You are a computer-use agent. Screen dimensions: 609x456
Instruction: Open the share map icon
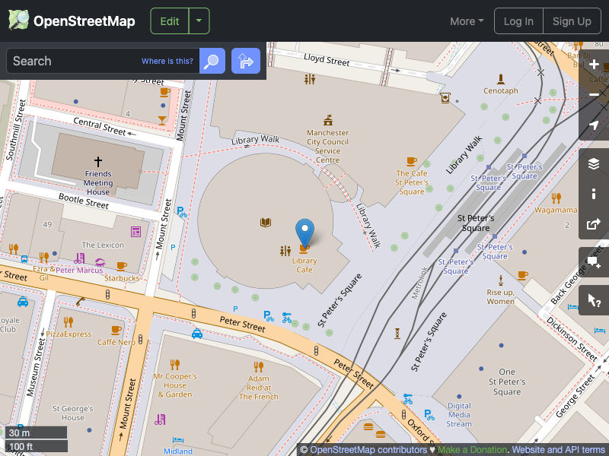coord(594,223)
